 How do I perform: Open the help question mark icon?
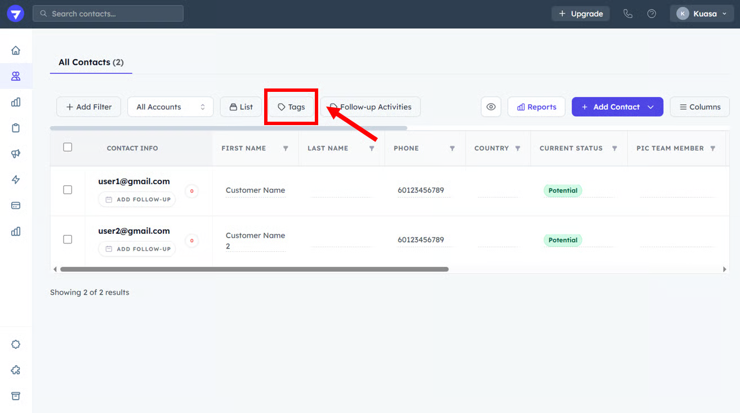(652, 14)
